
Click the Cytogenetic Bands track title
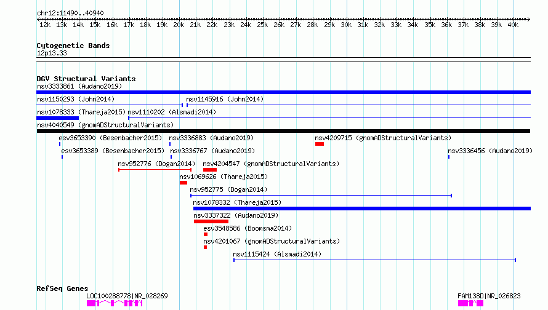(73, 46)
